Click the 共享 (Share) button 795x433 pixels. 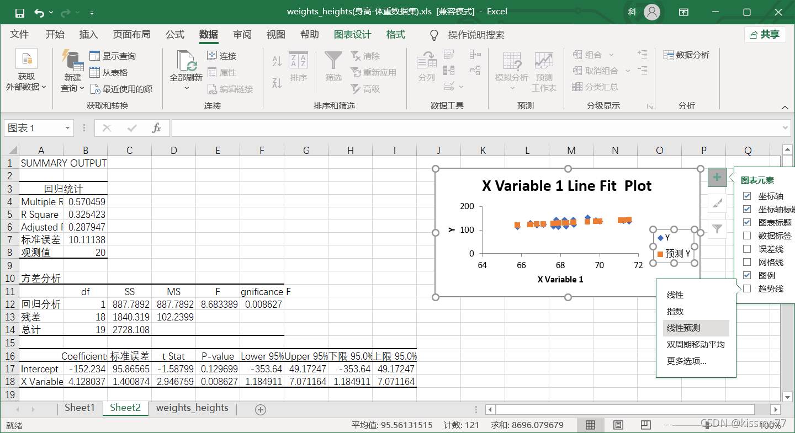[765, 35]
